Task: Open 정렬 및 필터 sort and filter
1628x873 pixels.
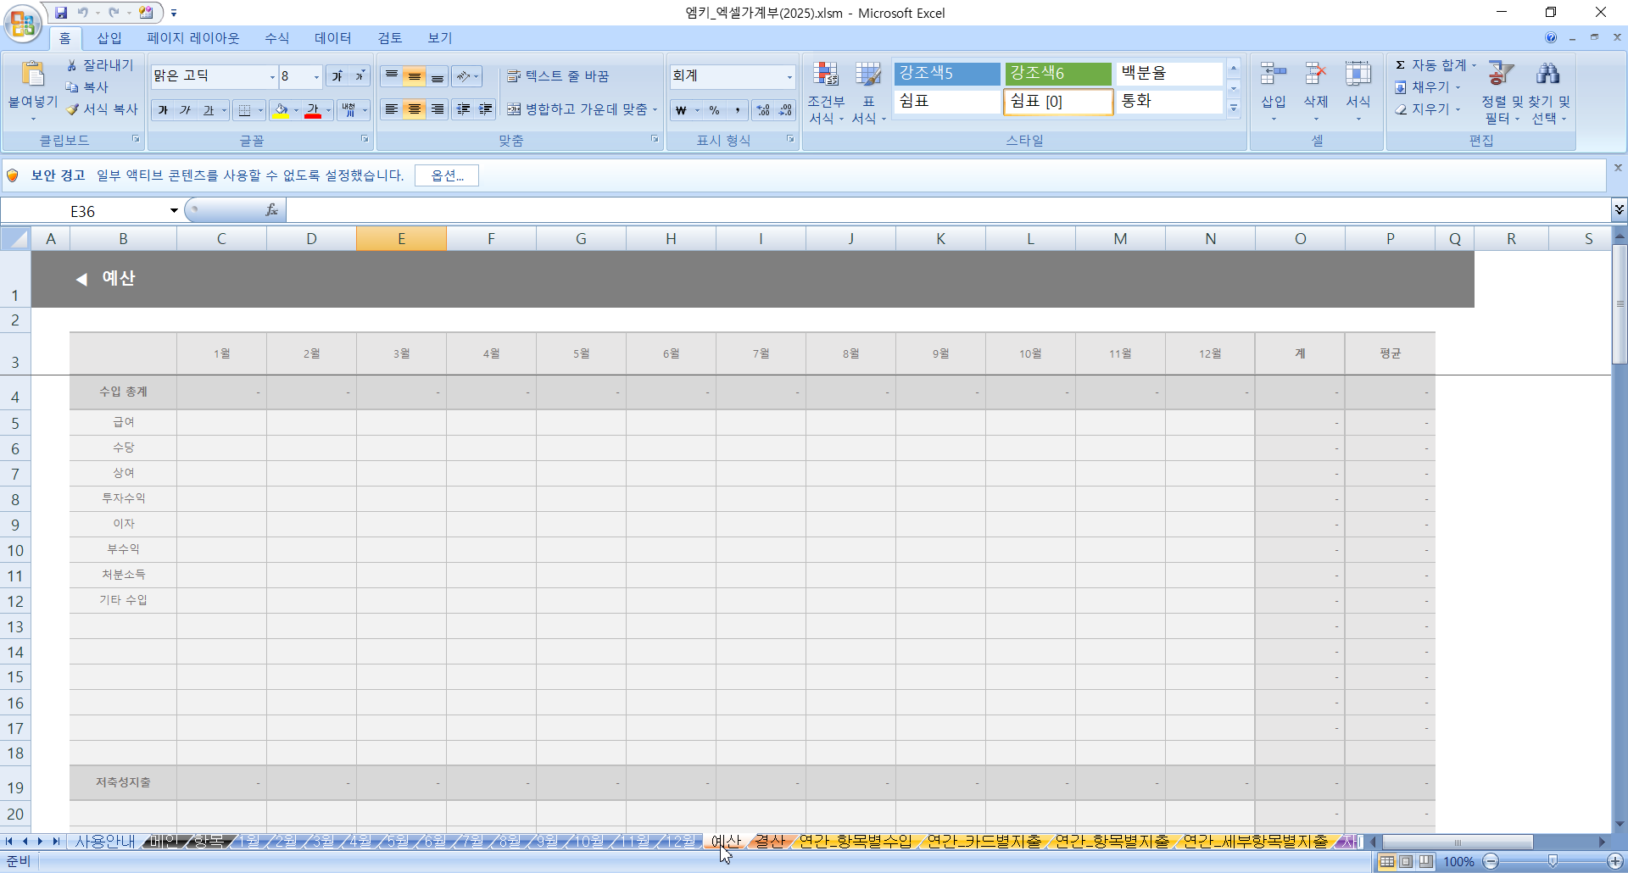Action: pos(1502,93)
